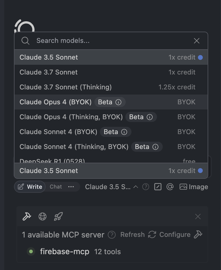Click the rocket icon in tools panel
Screen dimensions: 221x270
pyautogui.click(x=58, y=216)
